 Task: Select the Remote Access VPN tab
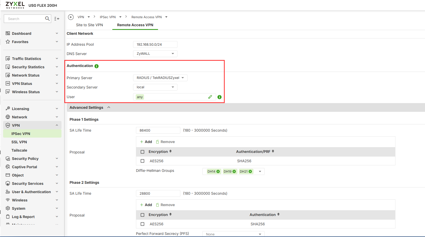pyautogui.click(x=135, y=25)
